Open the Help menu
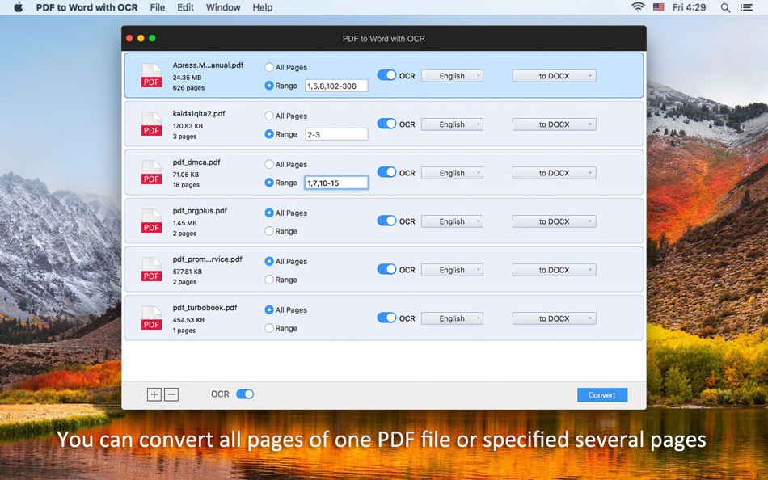768x480 pixels. click(x=263, y=7)
